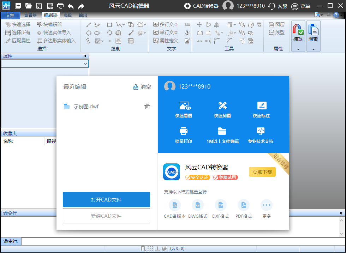Switch to the 高级 advanced tab

tap(68, 16)
